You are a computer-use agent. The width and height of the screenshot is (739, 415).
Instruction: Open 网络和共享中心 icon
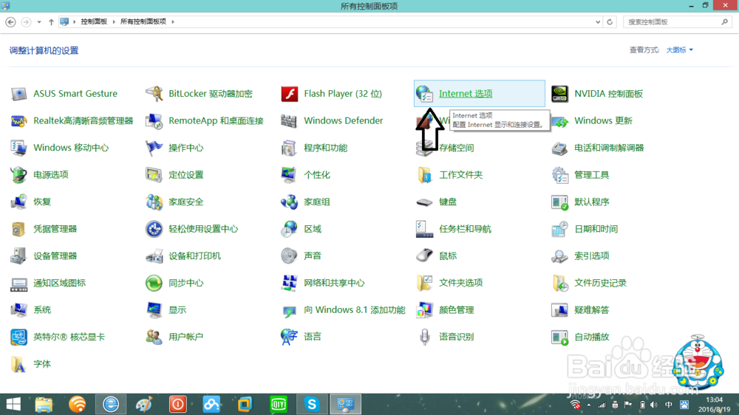click(290, 283)
